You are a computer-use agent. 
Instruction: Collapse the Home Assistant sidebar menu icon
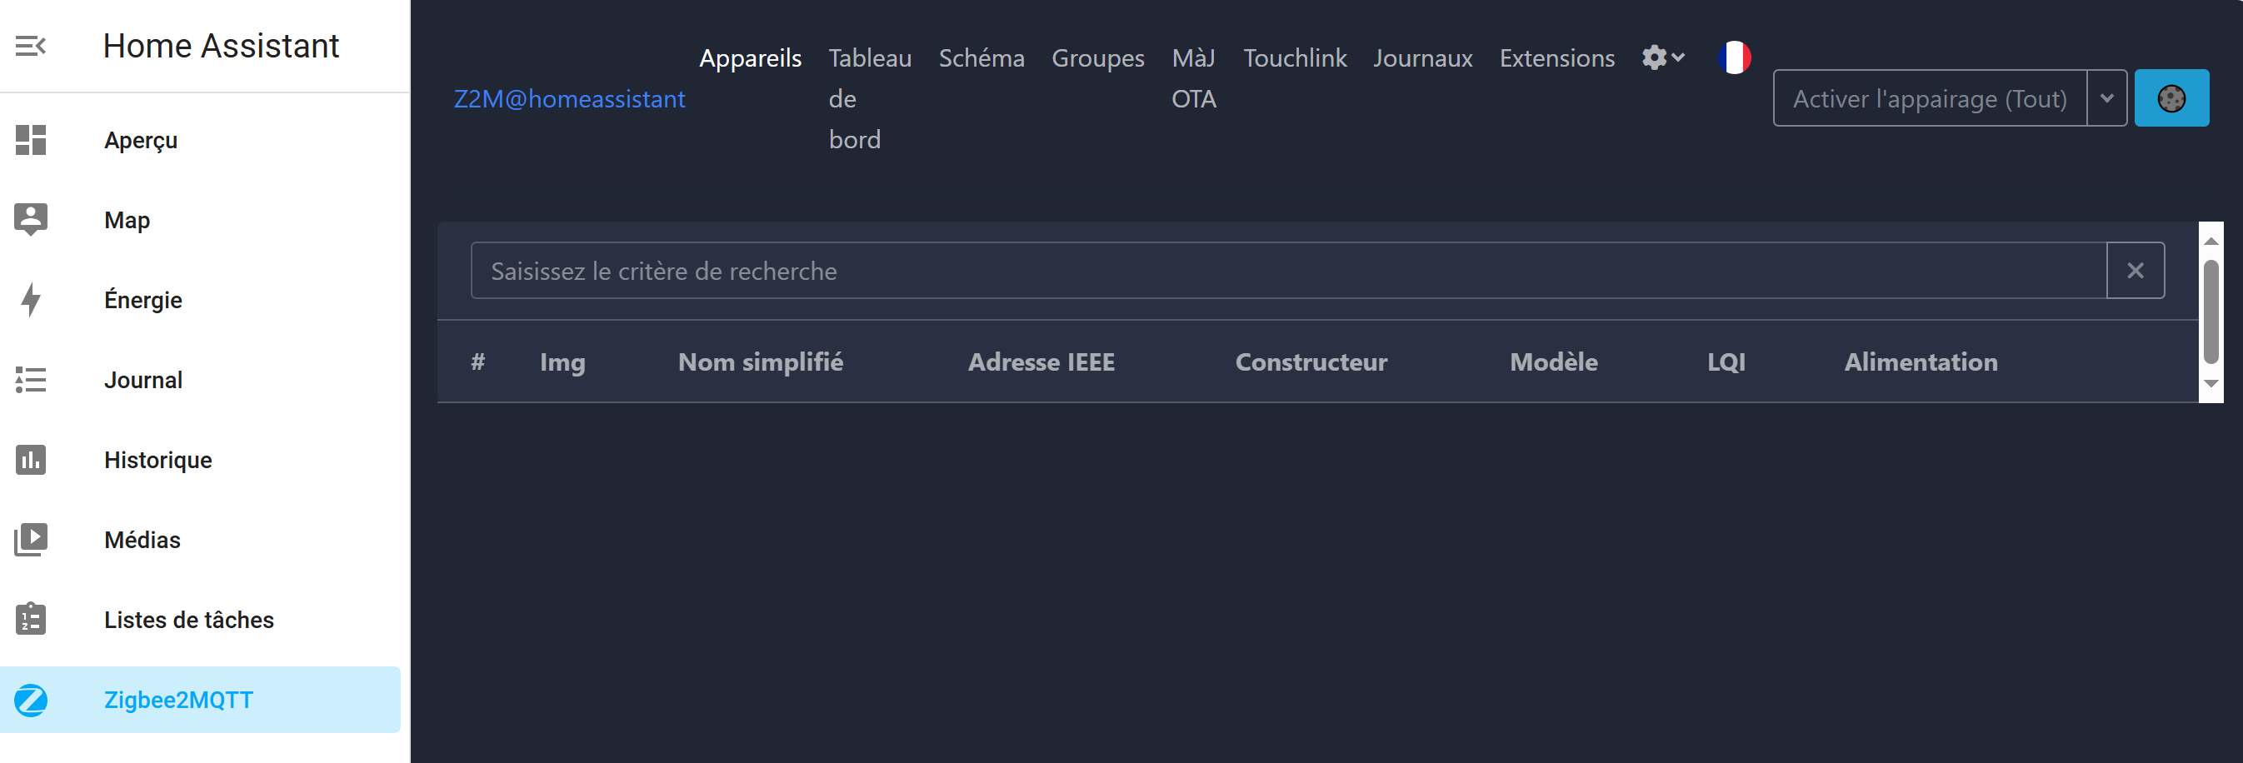(x=31, y=45)
